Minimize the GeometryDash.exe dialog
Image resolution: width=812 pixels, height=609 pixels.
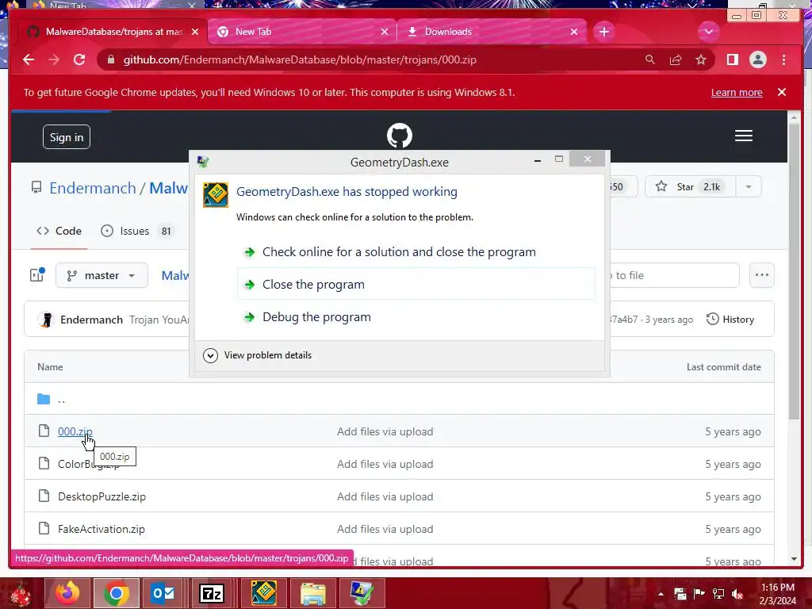(538, 160)
